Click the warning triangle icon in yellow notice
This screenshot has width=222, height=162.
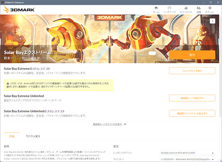pyautogui.click(x=8, y=84)
